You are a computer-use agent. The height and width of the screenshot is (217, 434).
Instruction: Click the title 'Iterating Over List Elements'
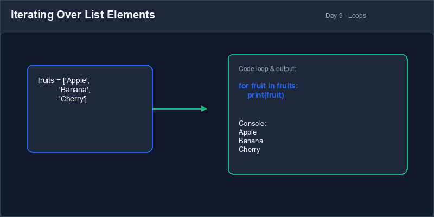[x=83, y=15]
